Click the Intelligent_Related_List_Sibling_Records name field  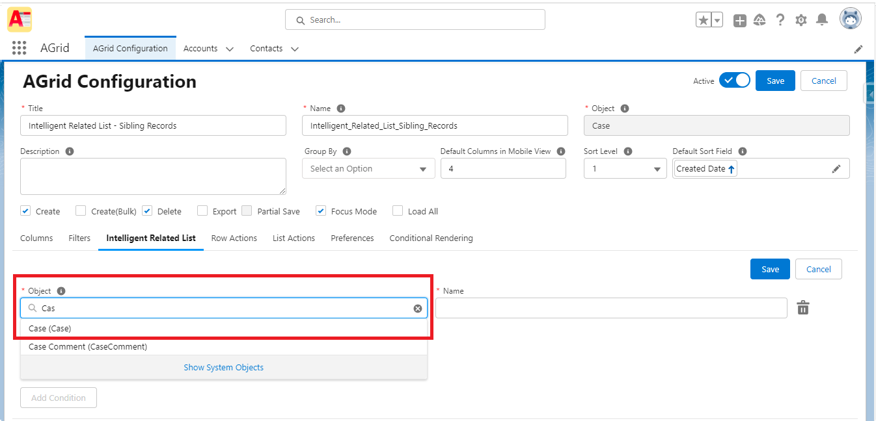[435, 125]
